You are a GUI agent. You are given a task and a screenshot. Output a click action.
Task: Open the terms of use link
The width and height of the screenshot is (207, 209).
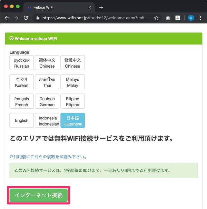(48, 157)
